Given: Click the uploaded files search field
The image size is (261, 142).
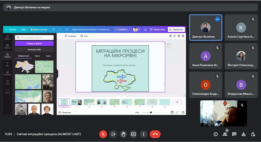Looking at the screenshot, I should (x=34, y=37).
